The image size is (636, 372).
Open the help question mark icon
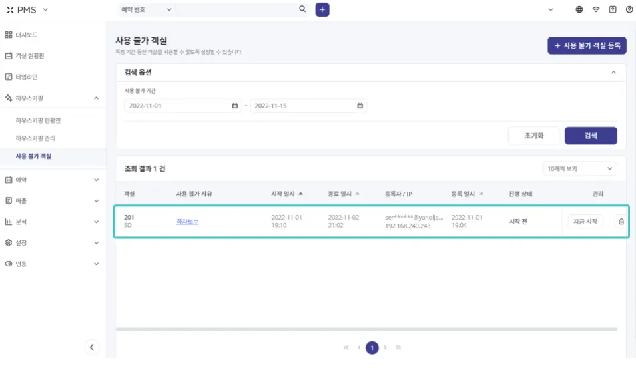point(613,10)
